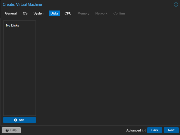Click the Create: Virtual Machine title

(x=22, y=4)
